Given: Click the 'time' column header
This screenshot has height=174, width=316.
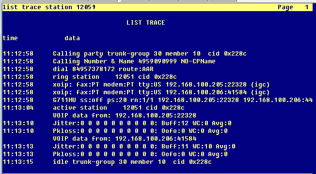Looking at the screenshot, I should click(x=10, y=38).
